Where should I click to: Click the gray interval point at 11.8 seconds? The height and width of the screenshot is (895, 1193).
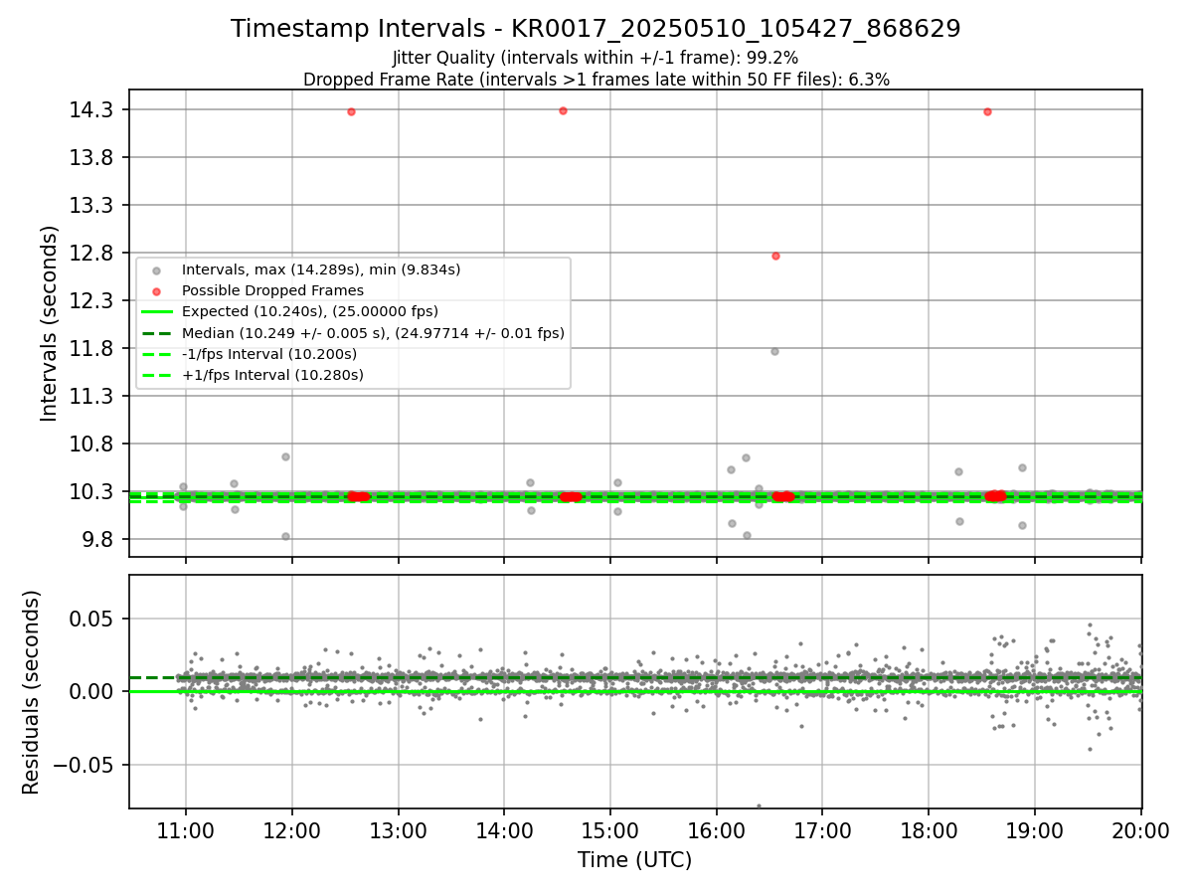tap(774, 351)
